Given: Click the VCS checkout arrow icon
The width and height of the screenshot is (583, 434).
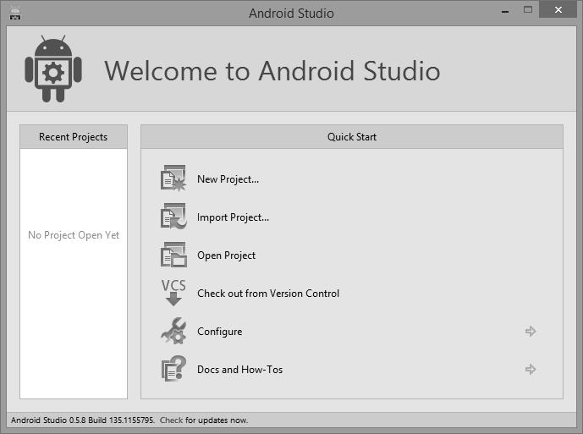Looking at the screenshot, I should coord(173,293).
